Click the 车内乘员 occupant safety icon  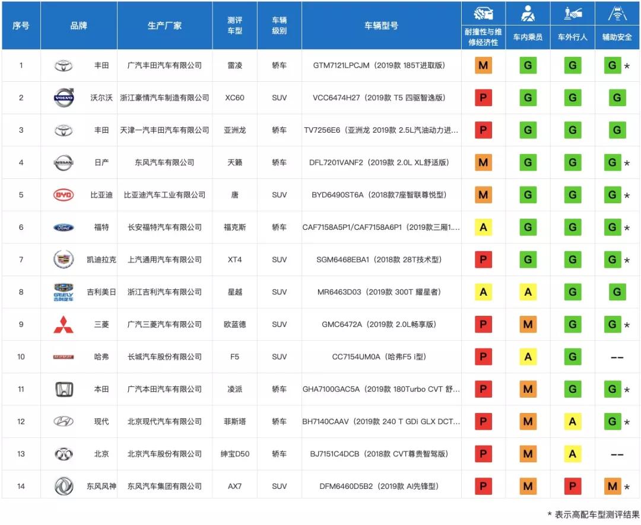(528, 13)
